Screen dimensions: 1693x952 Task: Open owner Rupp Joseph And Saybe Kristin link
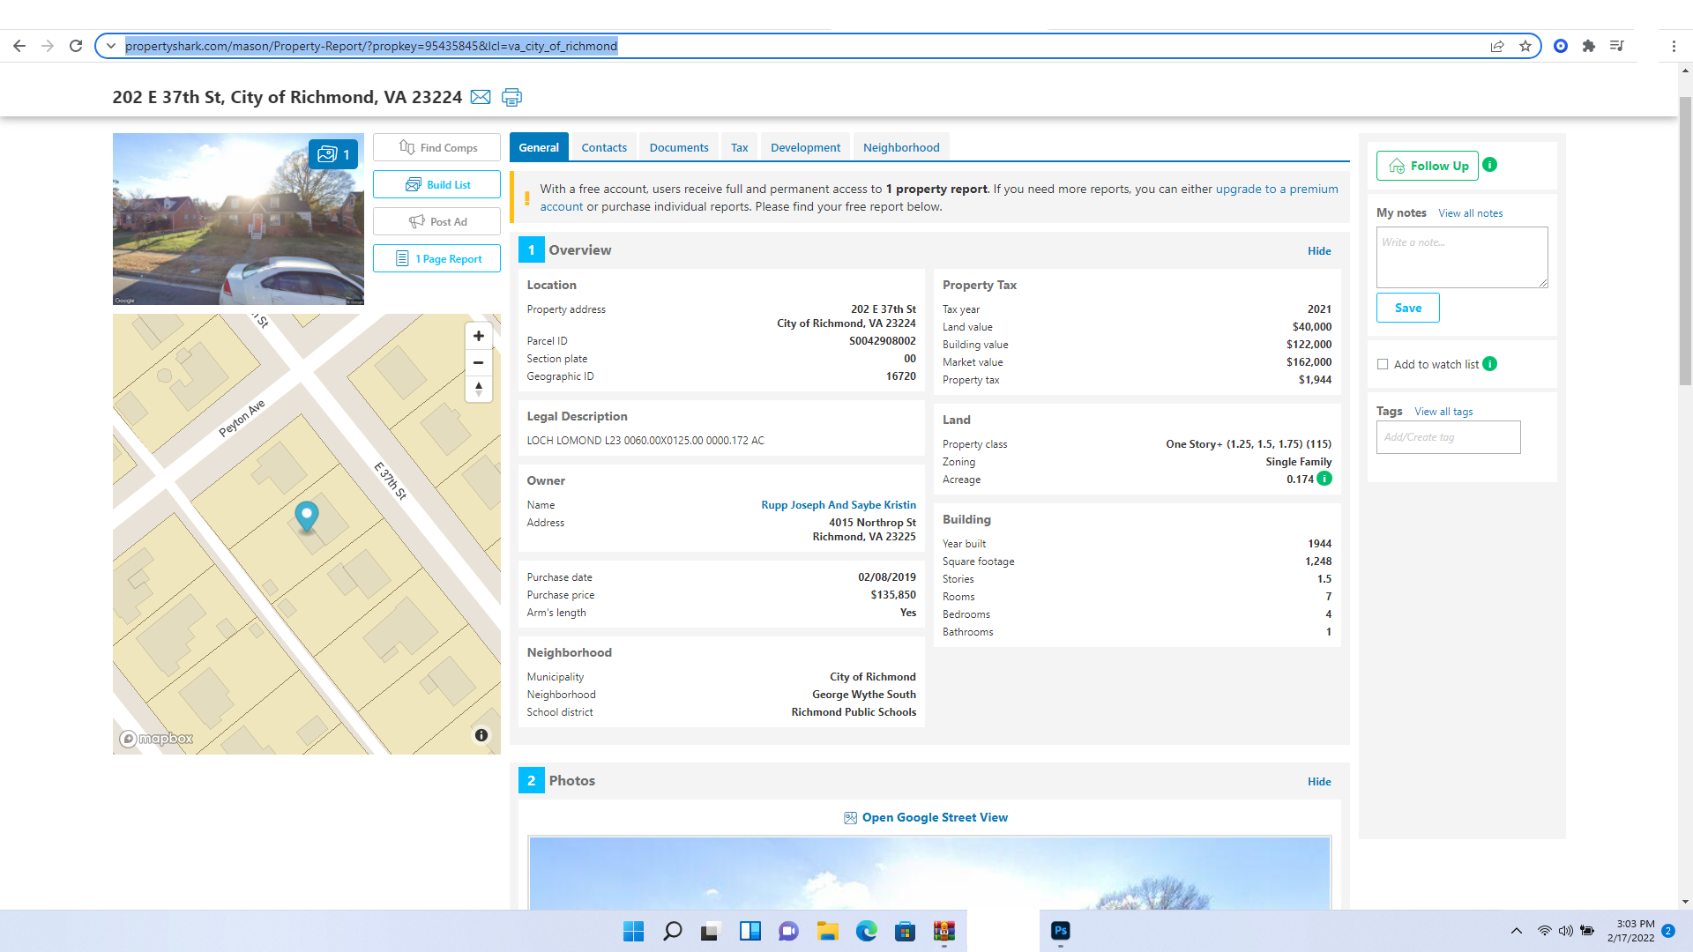[x=839, y=505]
